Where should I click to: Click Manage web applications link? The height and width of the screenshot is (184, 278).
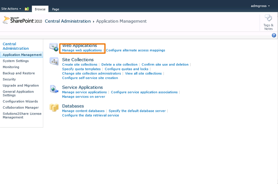(x=82, y=51)
